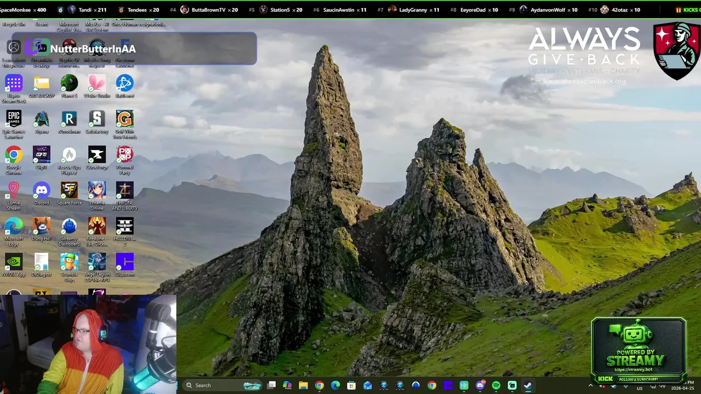The image size is (701, 394).
Task: Switch to Steam on the taskbar
Action: (x=528, y=385)
